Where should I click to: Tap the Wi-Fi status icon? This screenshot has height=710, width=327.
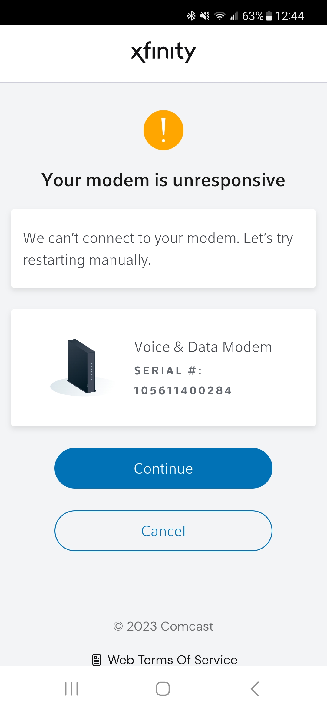click(x=220, y=16)
